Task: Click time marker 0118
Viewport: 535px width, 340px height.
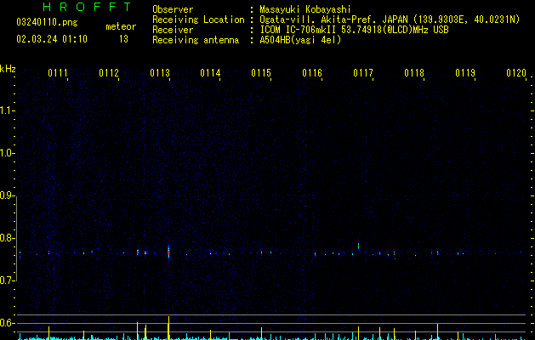Action: point(414,73)
